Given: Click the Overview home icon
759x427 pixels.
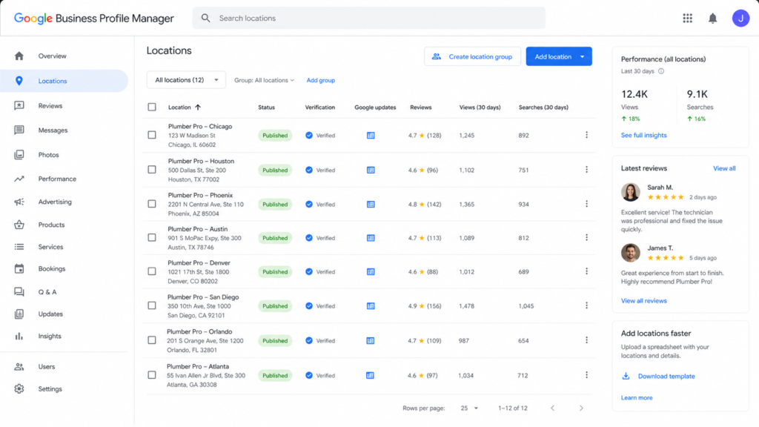Looking at the screenshot, I should point(19,56).
